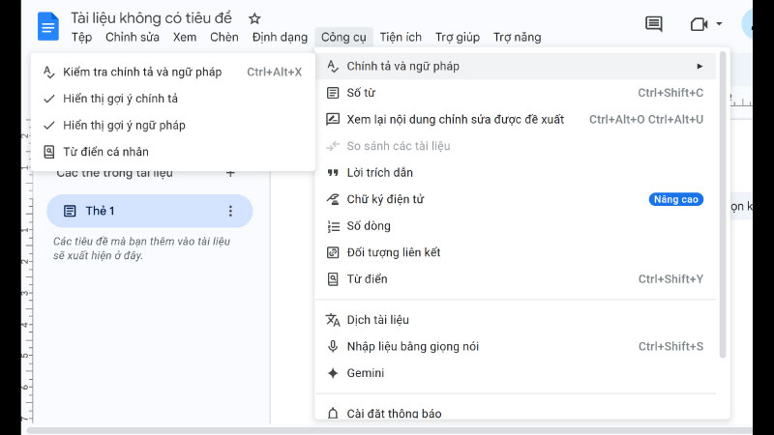Select Số từ word count

coord(516,93)
